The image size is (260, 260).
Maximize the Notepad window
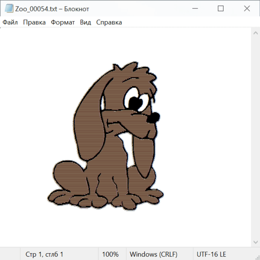[221, 9]
